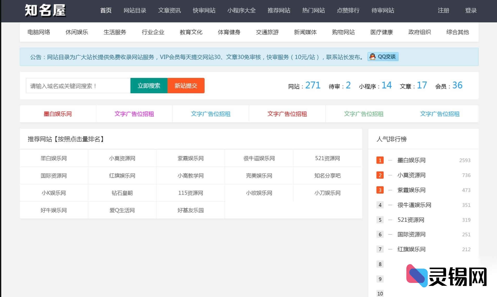
Task: Open the 网站目录 menu item
Action: 135,10
